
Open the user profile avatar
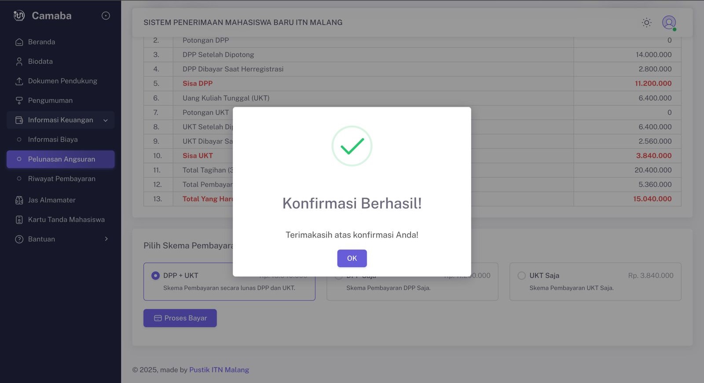coord(669,22)
